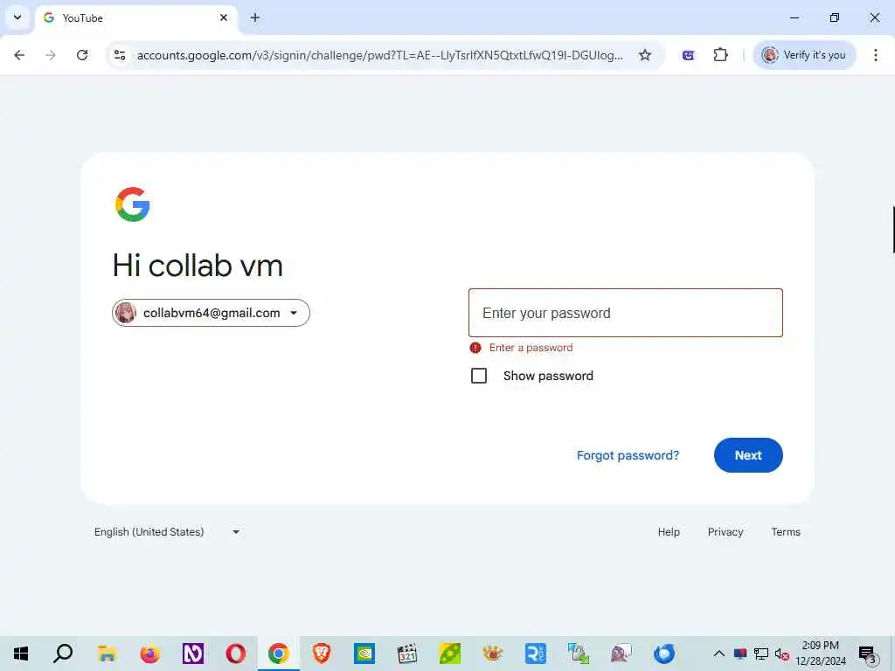Image resolution: width=895 pixels, height=671 pixels.
Task: Click the Next button
Action: point(748,455)
